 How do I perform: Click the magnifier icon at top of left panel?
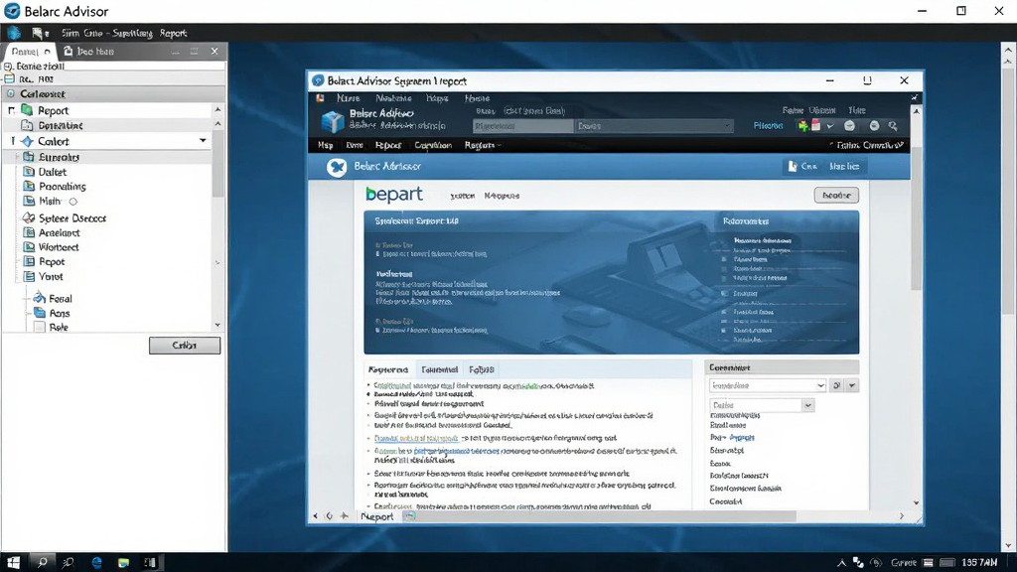pyautogui.click(x=8, y=67)
